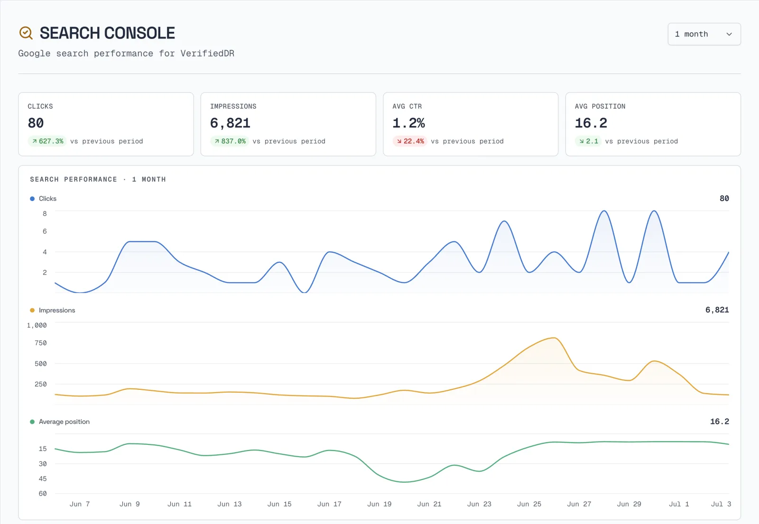Click the 6,821 value in Impressions card
759x524 pixels.
point(230,123)
